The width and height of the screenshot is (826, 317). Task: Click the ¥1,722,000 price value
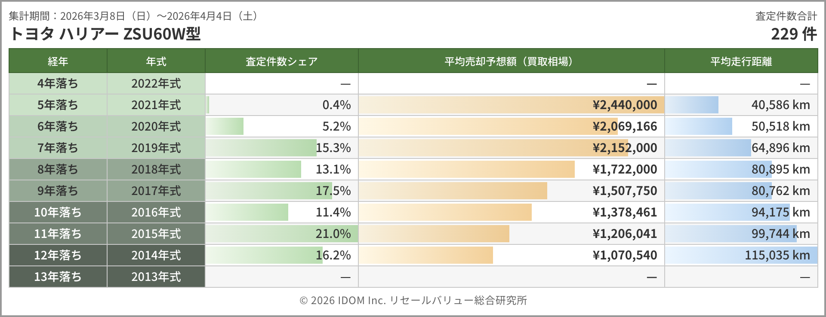pos(625,169)
